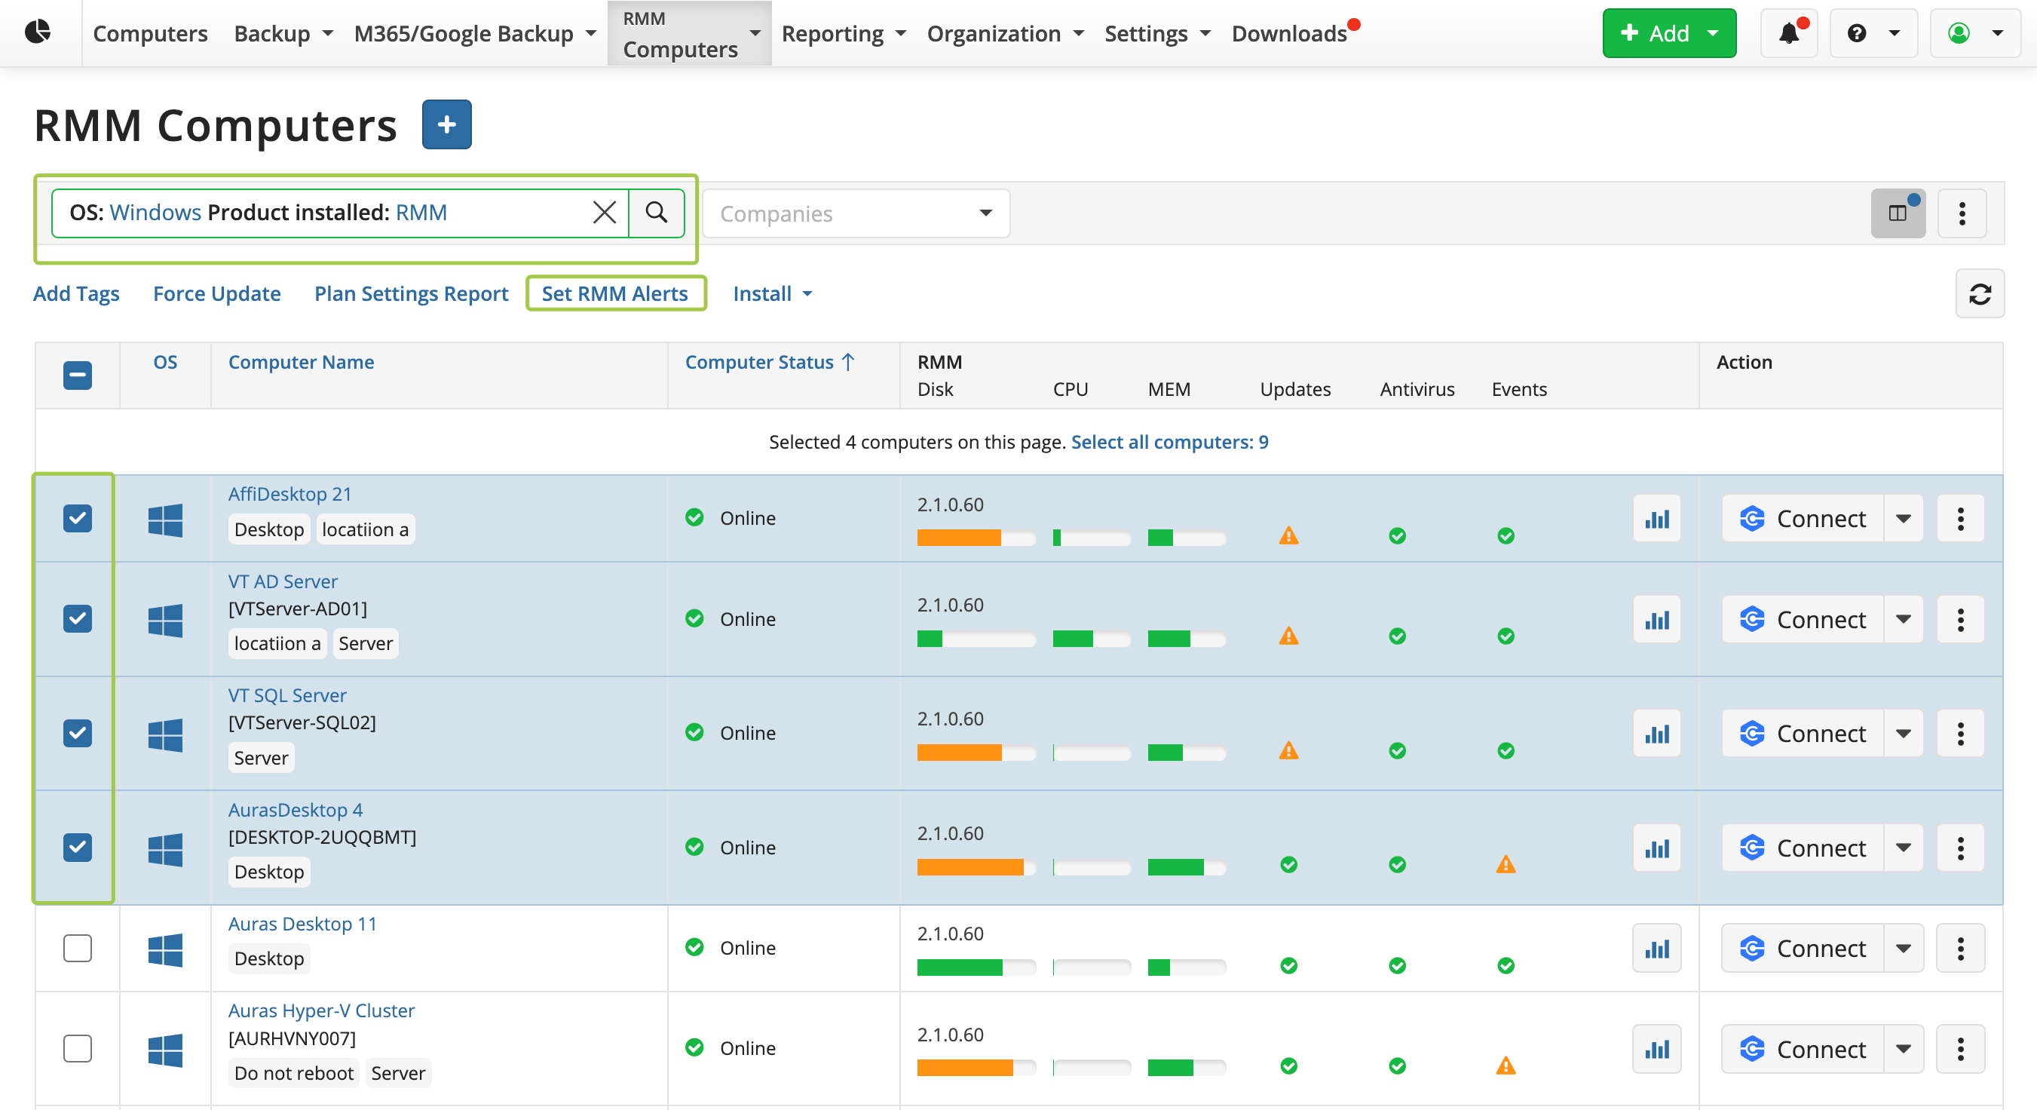Uncheck VT SQL Server row checkbox
The width and height of the screenshot is (2037, 1110).
tap(78, 733)
